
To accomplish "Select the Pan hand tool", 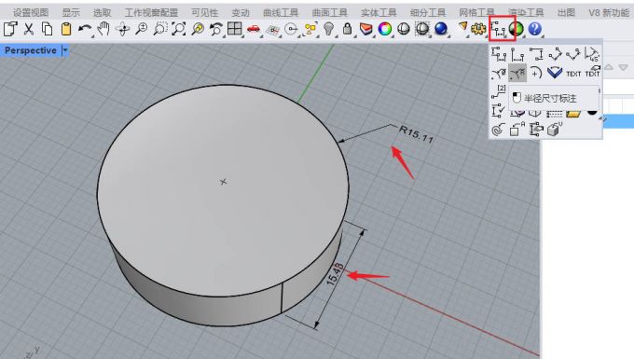I will 103,29.
